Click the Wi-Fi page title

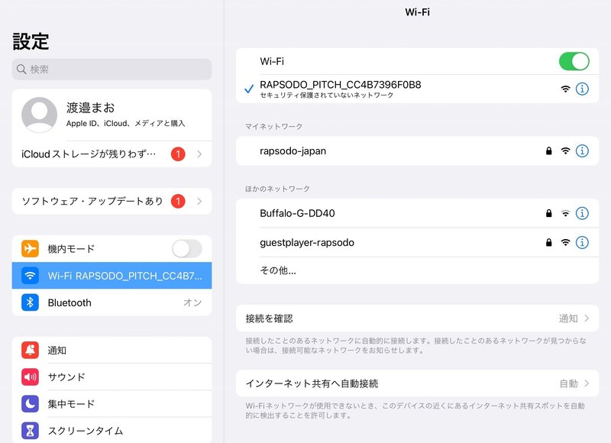417,12
